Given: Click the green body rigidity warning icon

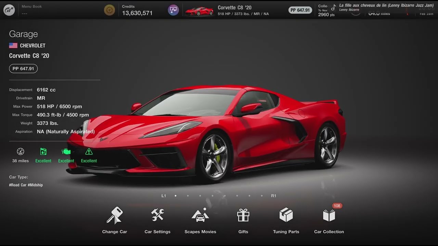Looking at the screenshot, I should (89, 152).
